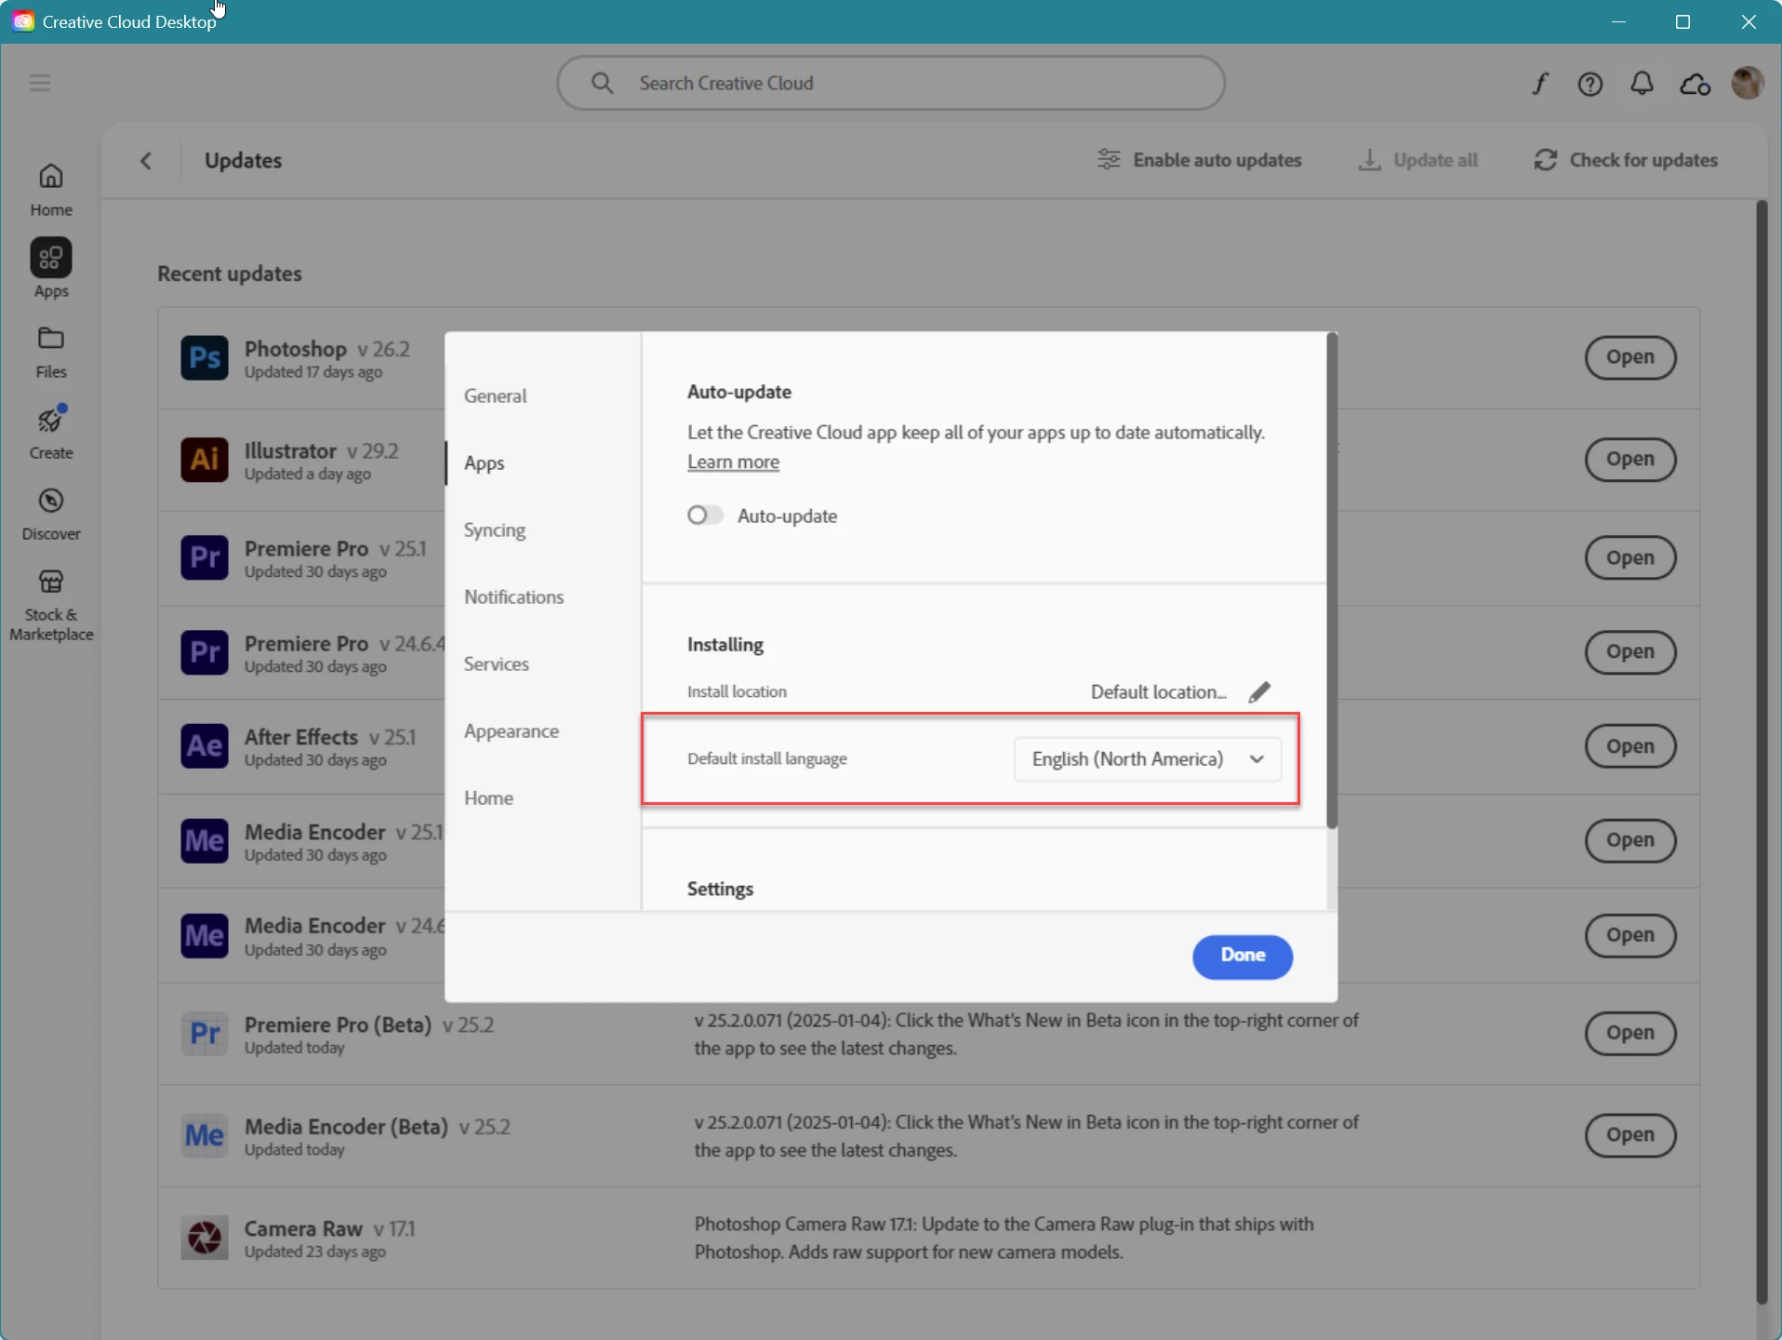
Task: Click Enable auto updates
Action: point(1200,160)
